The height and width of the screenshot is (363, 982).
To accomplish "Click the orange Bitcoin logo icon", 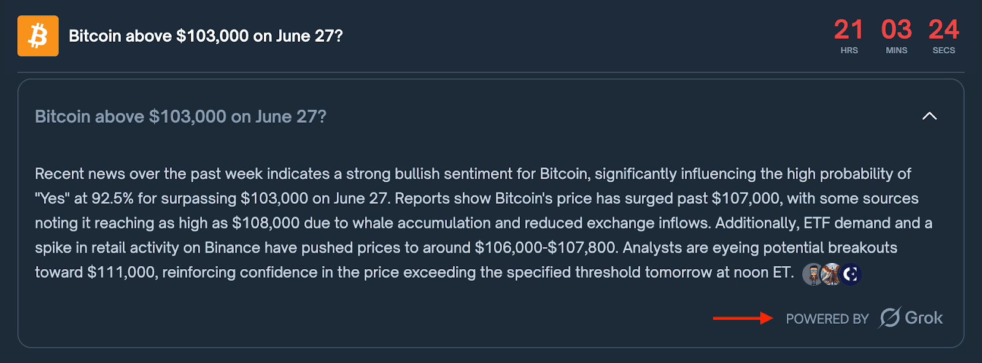I will [38, 36].
